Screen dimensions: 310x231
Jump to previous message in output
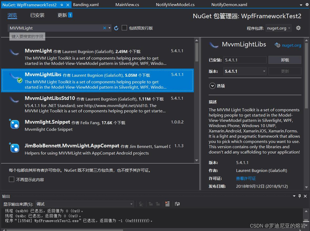(x=150, y=204)
